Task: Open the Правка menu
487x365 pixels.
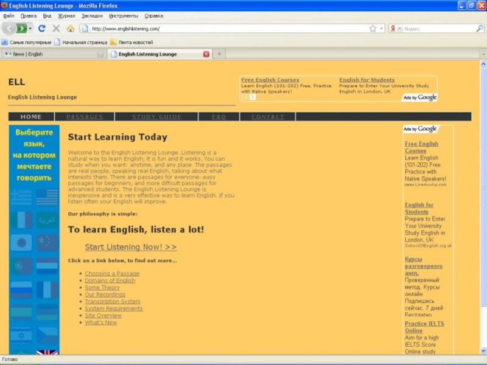Action: coord(29,16)
